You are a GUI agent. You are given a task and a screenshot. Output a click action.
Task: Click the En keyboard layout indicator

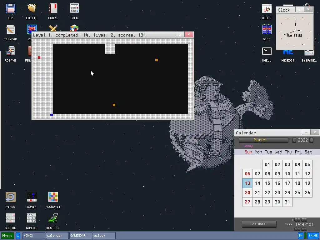pos(300,236)
